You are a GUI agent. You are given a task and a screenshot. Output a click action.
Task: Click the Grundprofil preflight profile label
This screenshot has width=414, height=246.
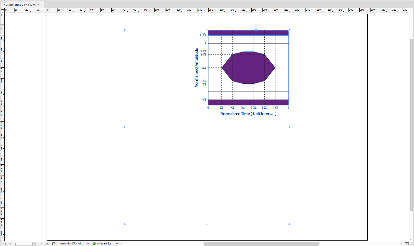(72, 244)
